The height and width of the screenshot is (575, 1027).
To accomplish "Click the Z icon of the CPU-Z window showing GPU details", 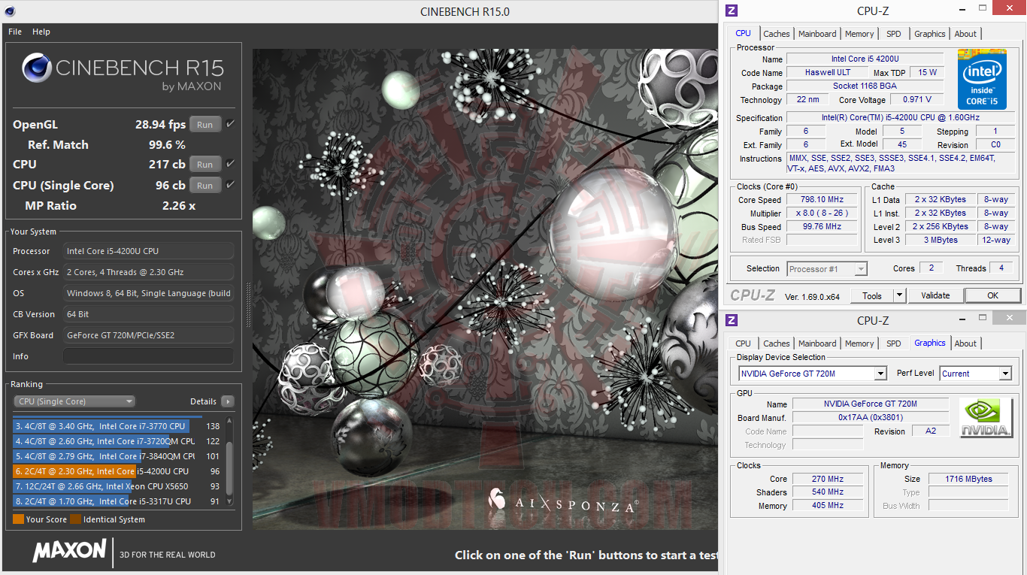I will click(732, 320).
